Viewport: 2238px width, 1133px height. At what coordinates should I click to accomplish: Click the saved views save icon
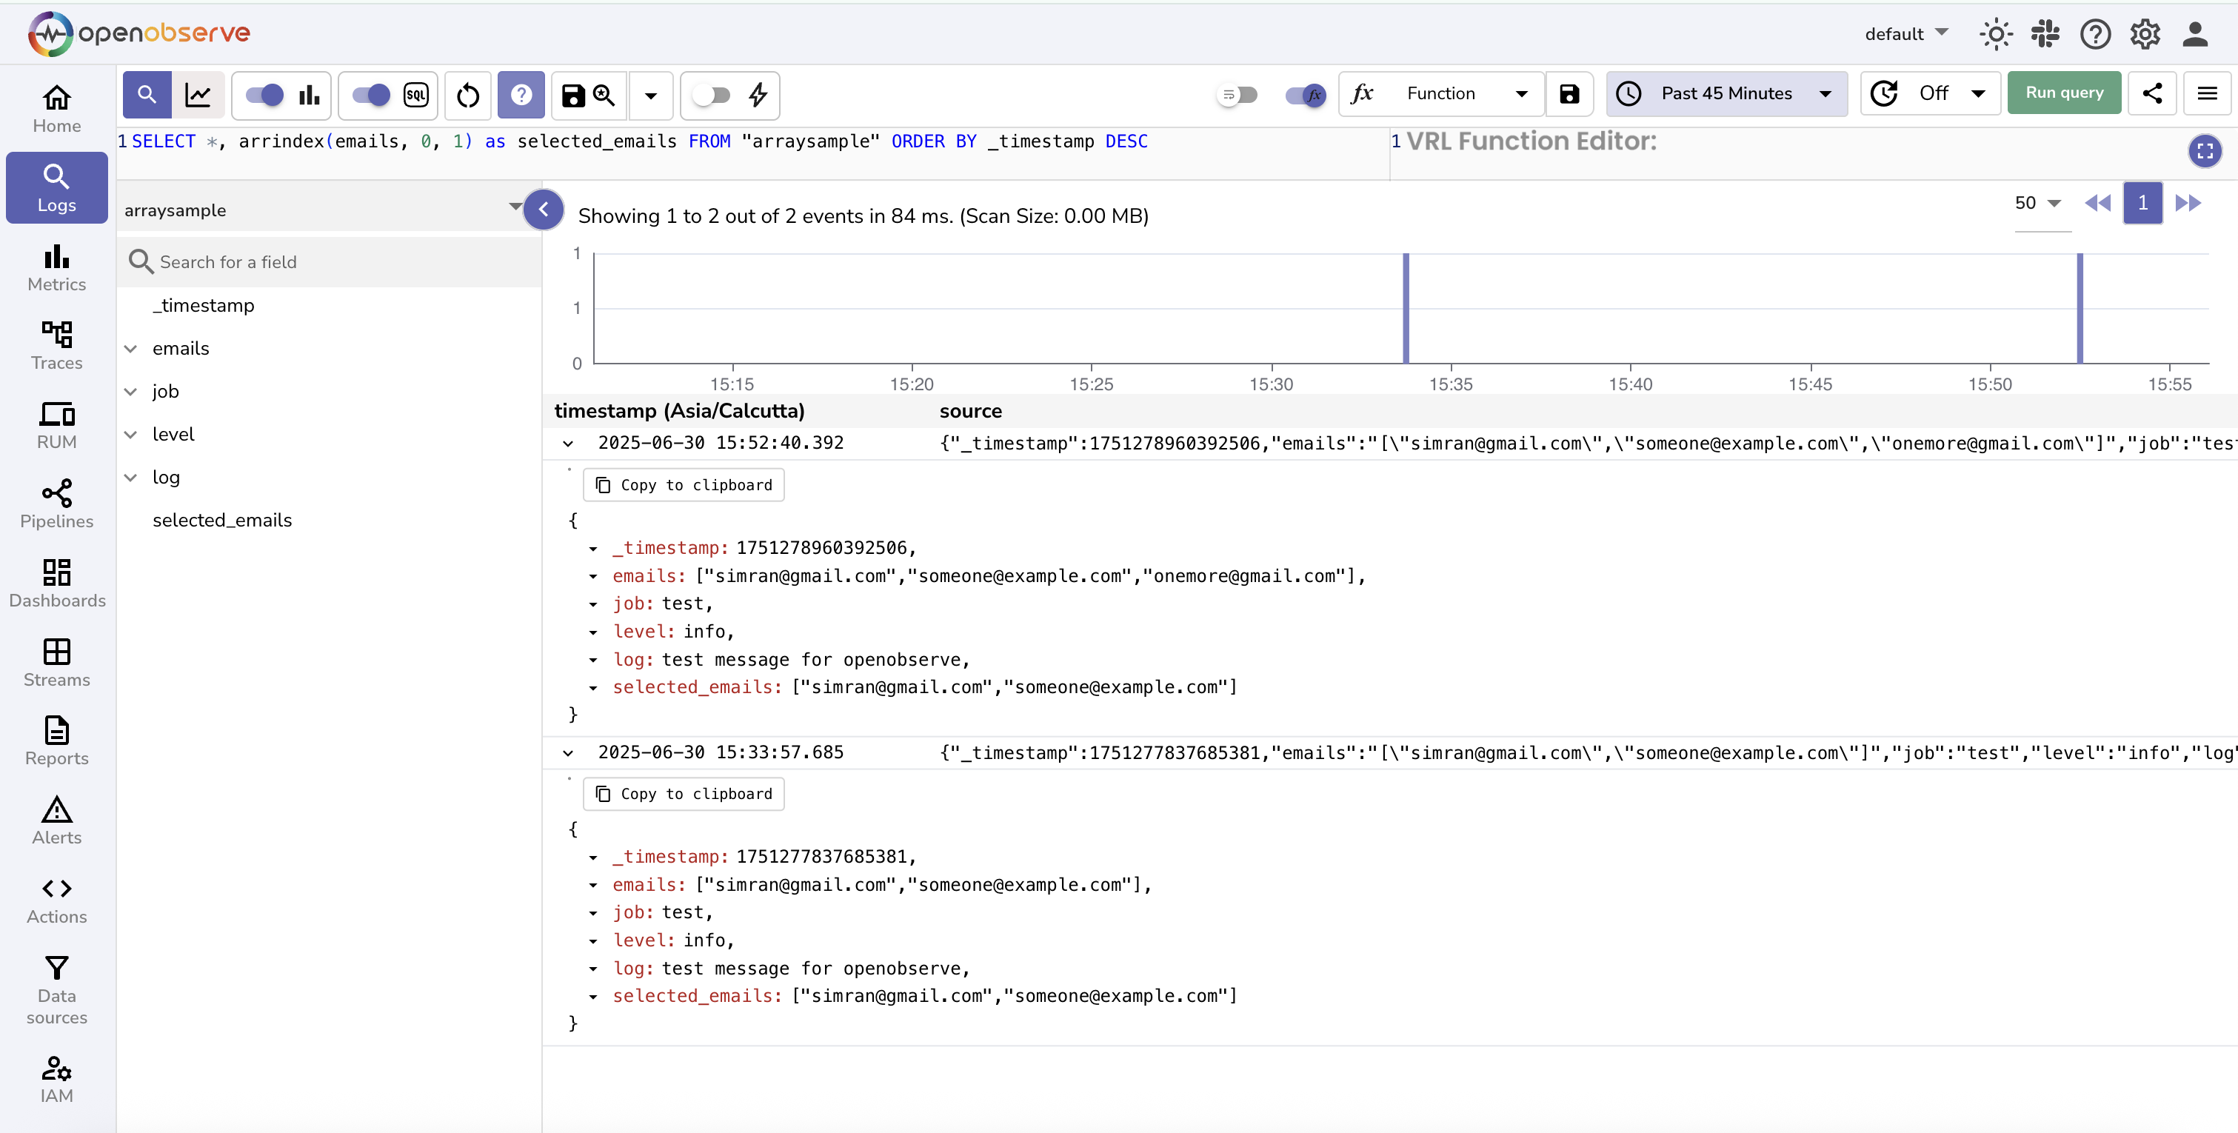573,95
